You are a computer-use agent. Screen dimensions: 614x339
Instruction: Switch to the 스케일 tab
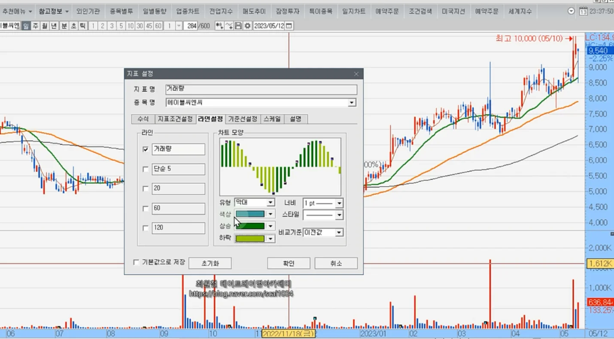point(272,119)
